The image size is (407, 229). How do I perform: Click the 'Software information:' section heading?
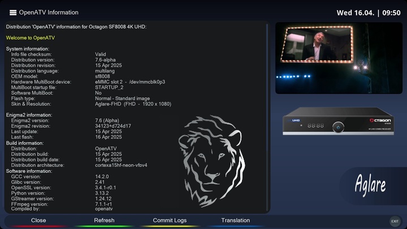[x=29, y=171]
